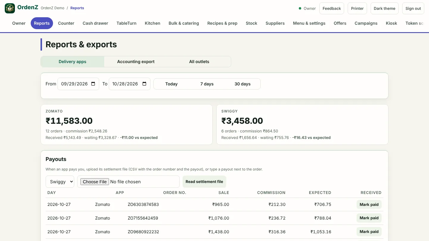Screen dimensions: 429x241
Task: Click the To date input field
Action: click(x=130, y=84)
